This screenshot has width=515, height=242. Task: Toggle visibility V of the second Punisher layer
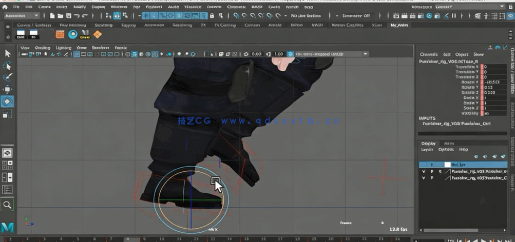pyautogui.click(x=424, y=178)
